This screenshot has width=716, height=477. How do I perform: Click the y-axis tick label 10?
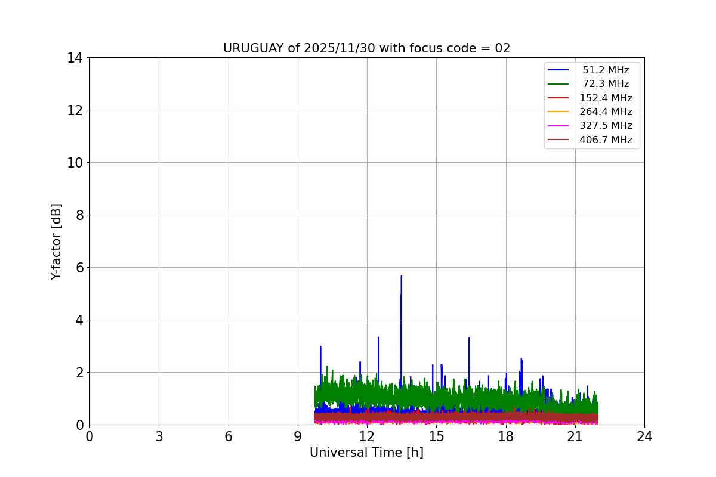pos(75,163)
